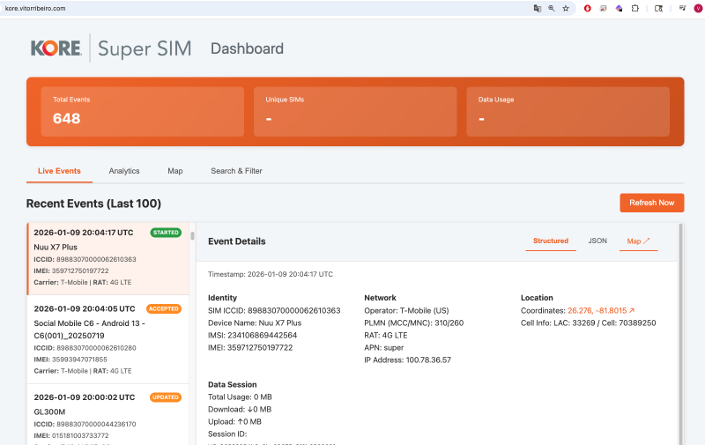705x445 pixels.
Task: Click the tab search side panel icon
Action: pyautogui.click(x=658, y=8)
